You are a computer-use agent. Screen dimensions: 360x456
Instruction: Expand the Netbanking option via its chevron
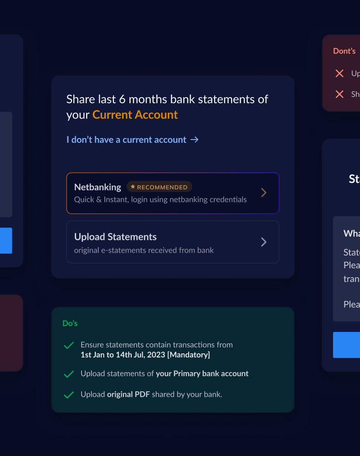[263, 192]
